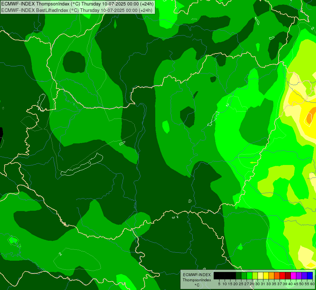
Task: Click the dark red 39–40 legend swatch
Action: click(x=288, y=275)
